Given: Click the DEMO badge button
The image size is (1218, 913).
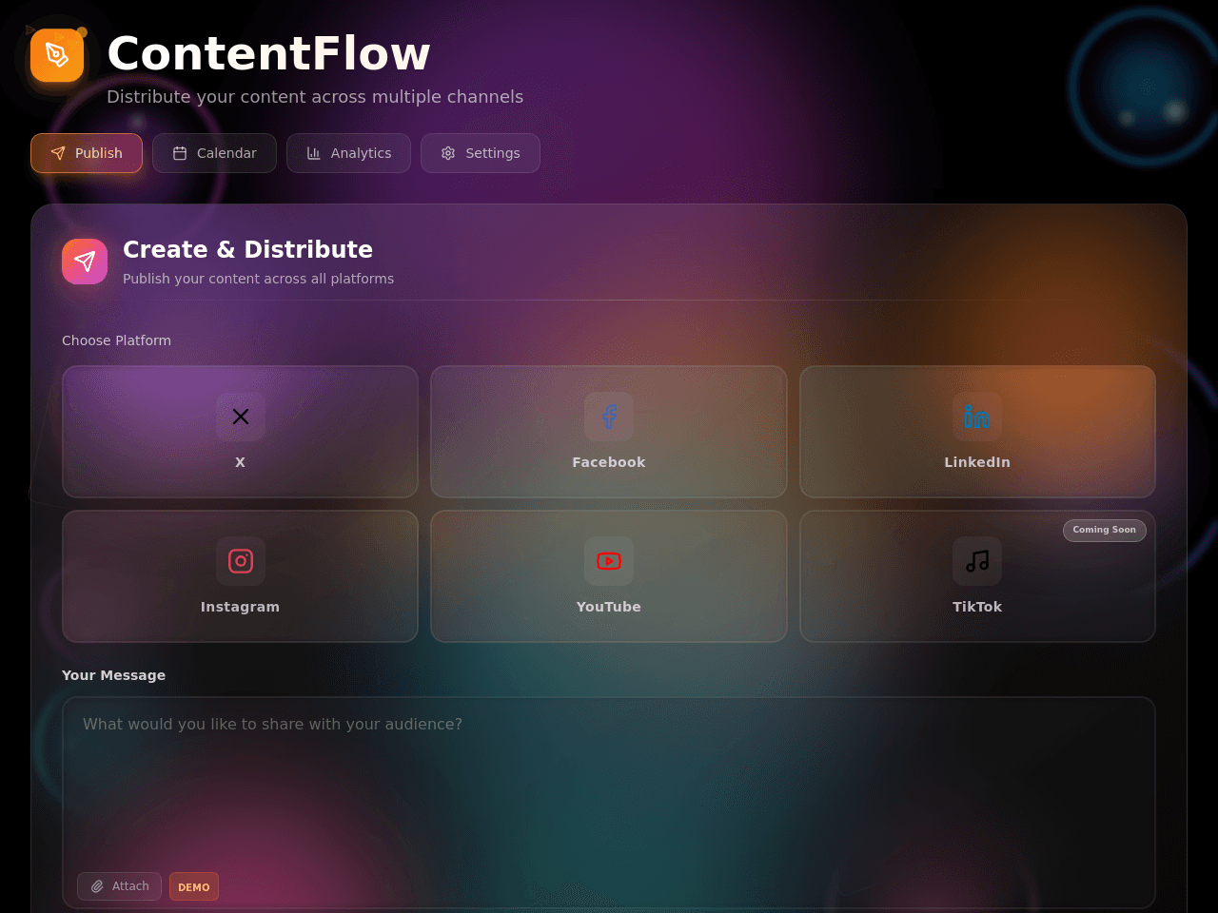Looking at the screenshot, I should pyautogui.click(x=194, y=886).
